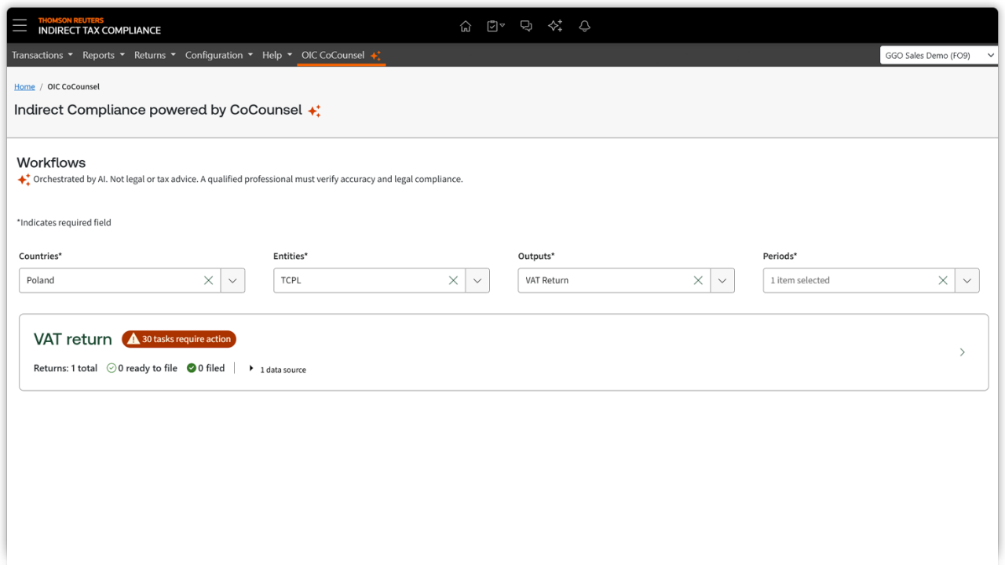
Task: Select the OIC CoCounsel tab
Action: pos(342,55)
